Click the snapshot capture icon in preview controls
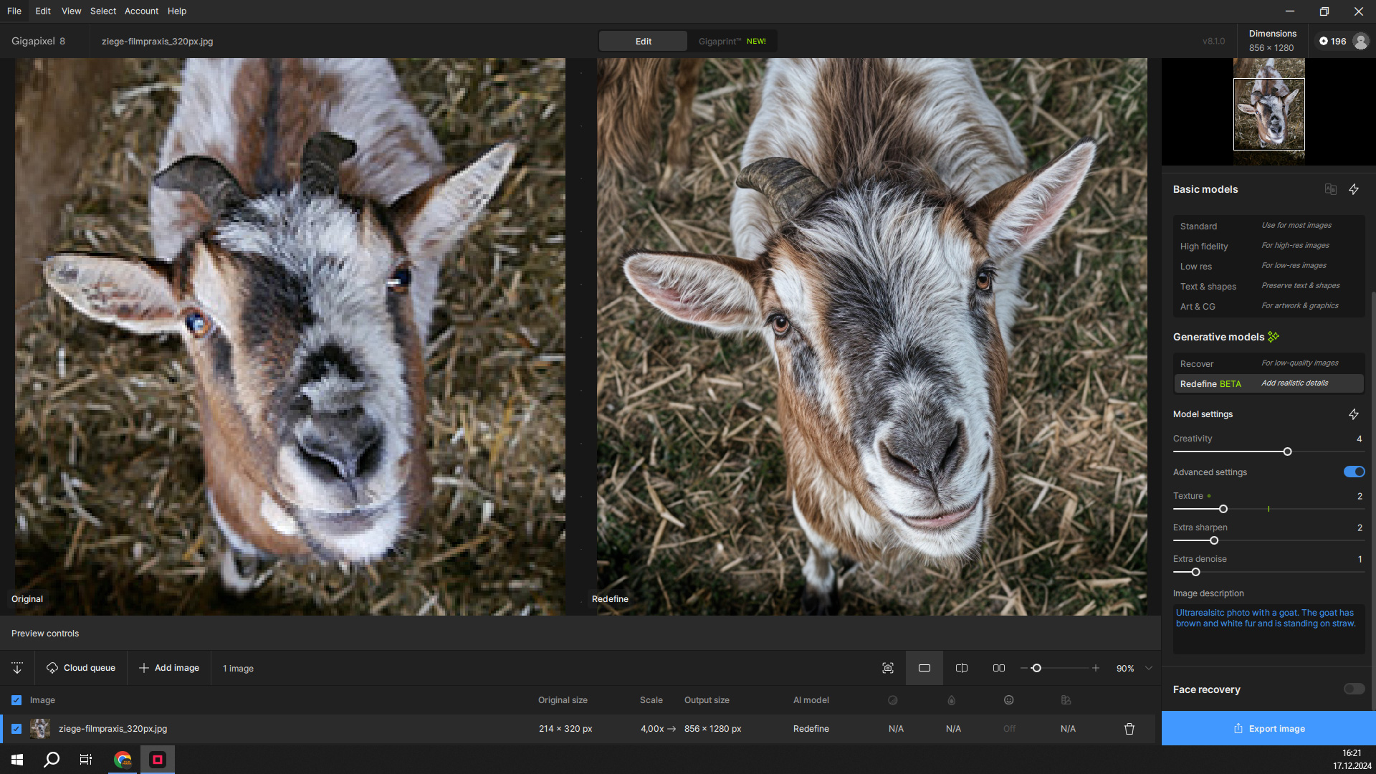This screenshot has height=774, width=1376. 887,667
